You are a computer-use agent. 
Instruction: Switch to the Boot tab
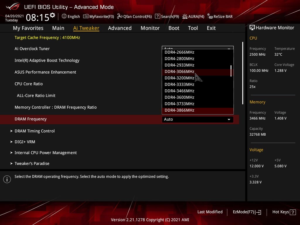[x=174, y=28]
